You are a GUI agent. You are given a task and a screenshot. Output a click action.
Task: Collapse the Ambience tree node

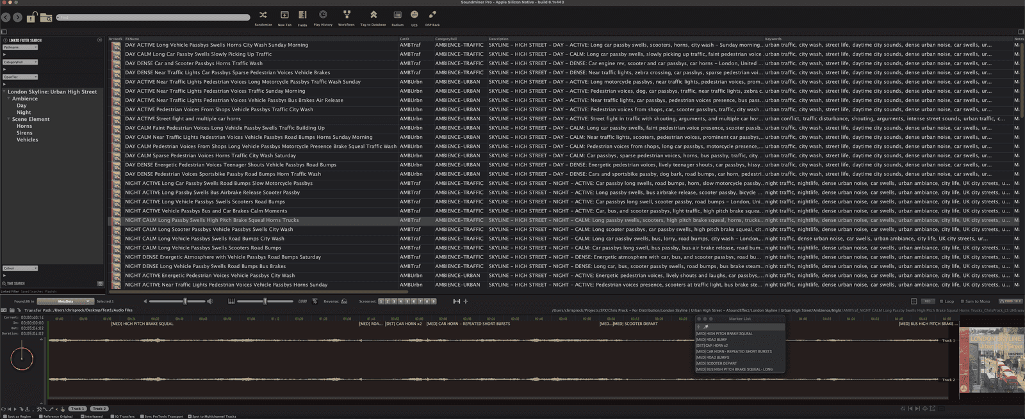point(8,99)
